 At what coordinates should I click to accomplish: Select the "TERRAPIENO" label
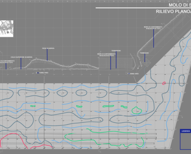[116, 51]
